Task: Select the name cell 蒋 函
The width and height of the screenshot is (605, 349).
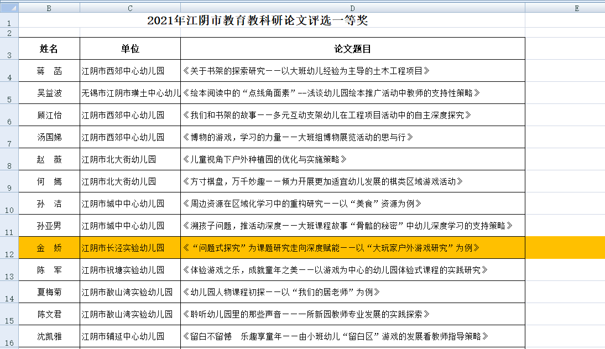Action: pyautogui.click(x=49, y=71)
